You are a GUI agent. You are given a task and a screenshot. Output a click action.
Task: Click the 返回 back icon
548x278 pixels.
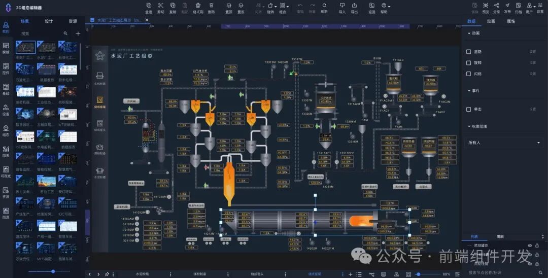coord(372,5)
